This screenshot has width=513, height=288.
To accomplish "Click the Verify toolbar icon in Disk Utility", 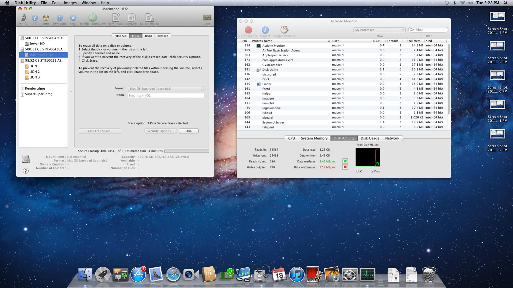I will (23, 18).
